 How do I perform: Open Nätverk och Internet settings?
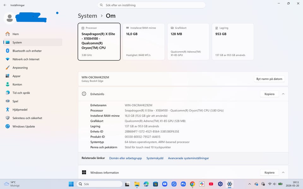33,59
